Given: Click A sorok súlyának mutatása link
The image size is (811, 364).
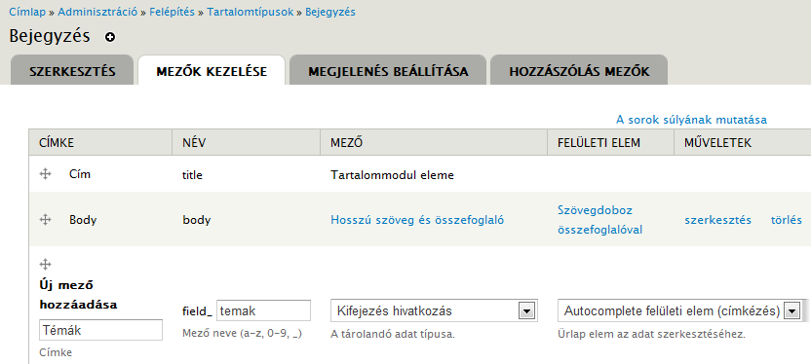Looking at the screenshot, I should coord(691,120).
